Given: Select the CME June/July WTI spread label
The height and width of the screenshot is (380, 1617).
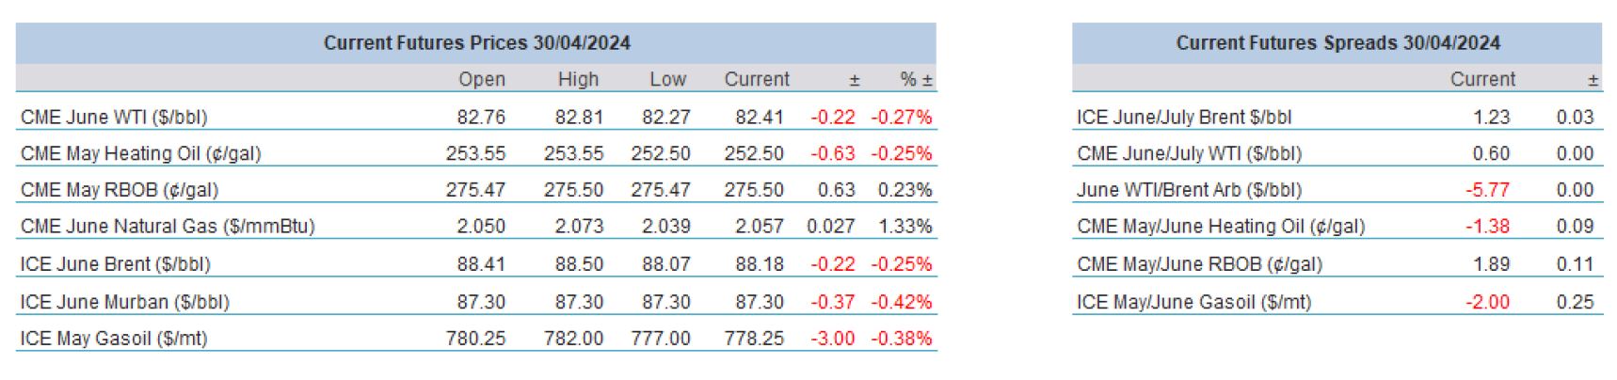Looking at the screenshot, I should [x=1189, y=153].
